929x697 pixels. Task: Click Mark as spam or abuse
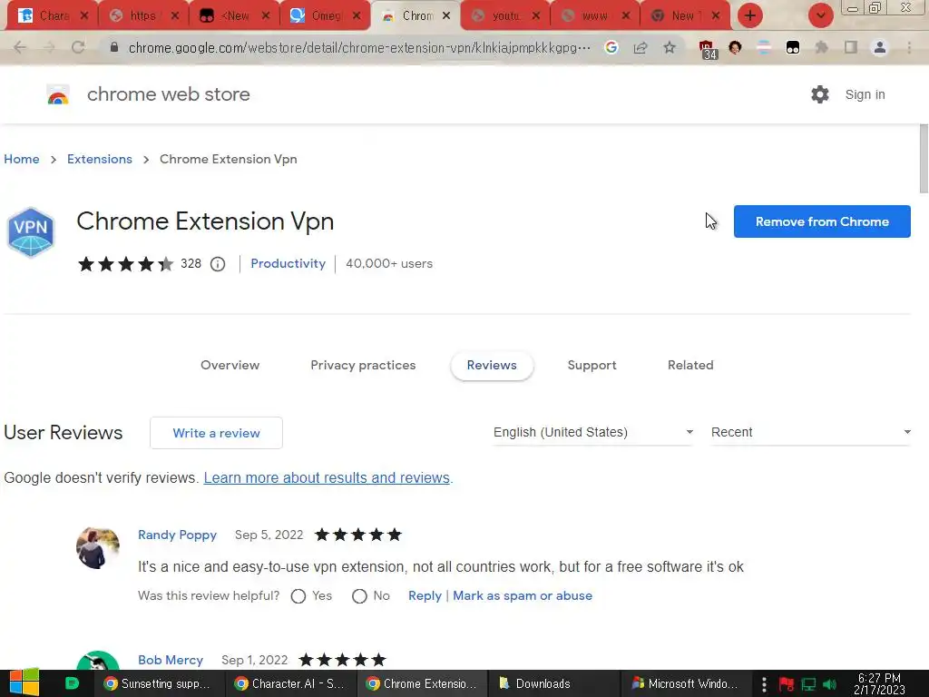[x=523, y=595]
